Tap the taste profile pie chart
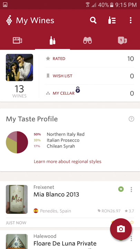Image resolution: width=140 pixels, height=249 pixels. tap(17, 142)
